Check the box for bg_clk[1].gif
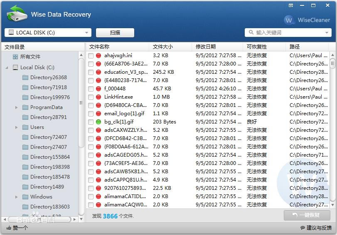The image size is (337, 235). (x=91, y=122)
